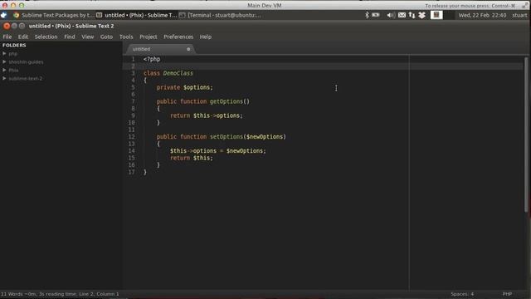
Task: Switch to the Terminal window in the panel
Action: pyautogui.click(x=220, y=15)
